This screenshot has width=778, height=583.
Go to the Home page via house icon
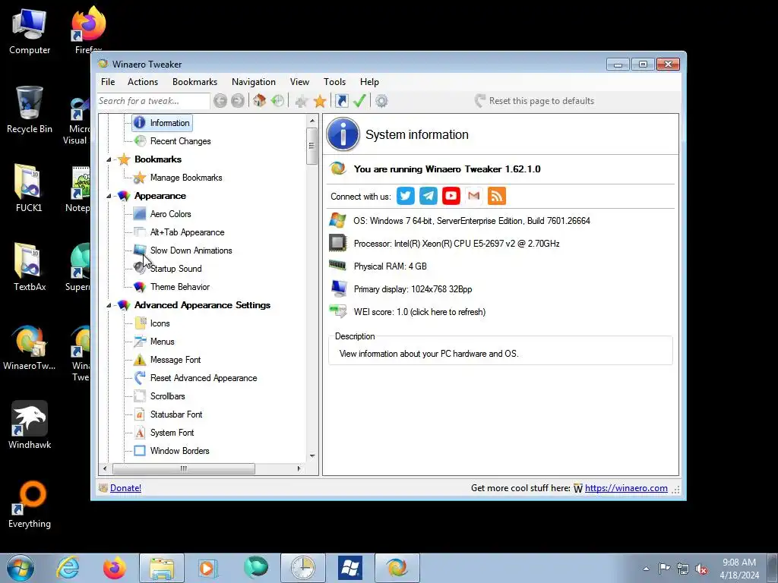tap(260, 101)
